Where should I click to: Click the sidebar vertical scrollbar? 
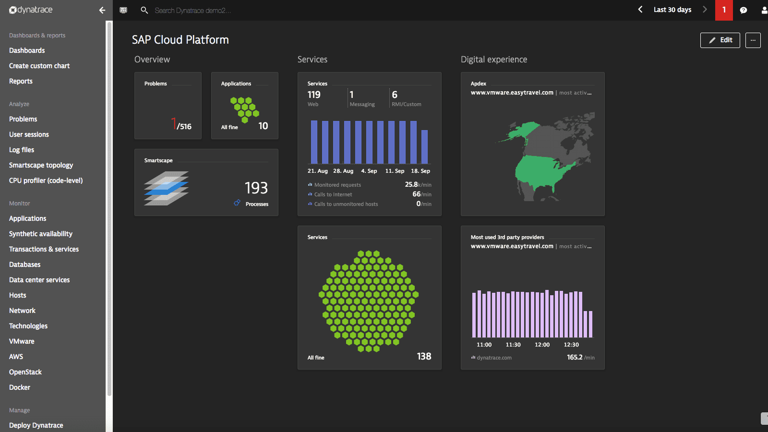point(109,209)
